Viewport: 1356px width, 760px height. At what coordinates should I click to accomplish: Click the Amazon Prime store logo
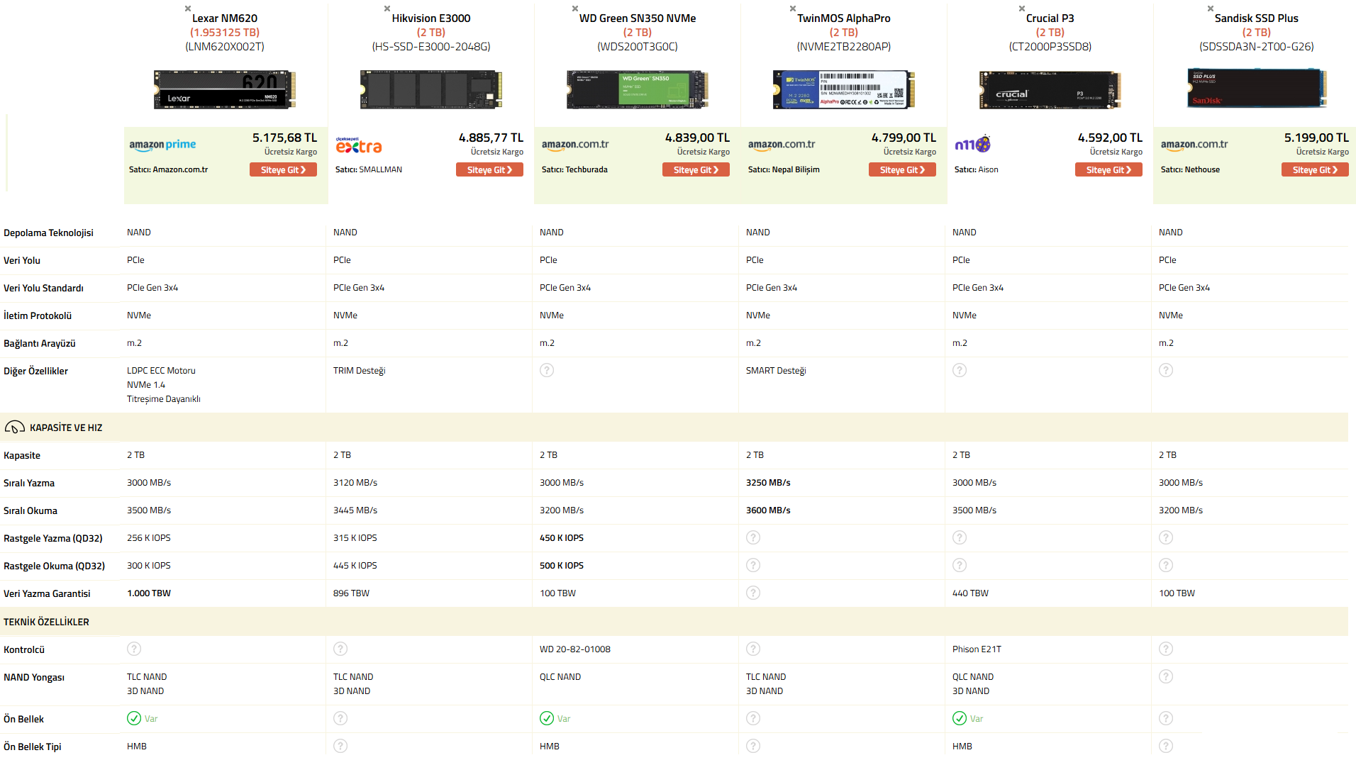pos(162,145)
